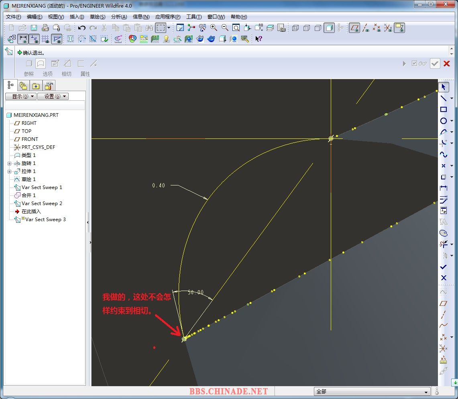458x399 pixels.
Task: Click the lights lightbulb icon
Action: point(166,39)
